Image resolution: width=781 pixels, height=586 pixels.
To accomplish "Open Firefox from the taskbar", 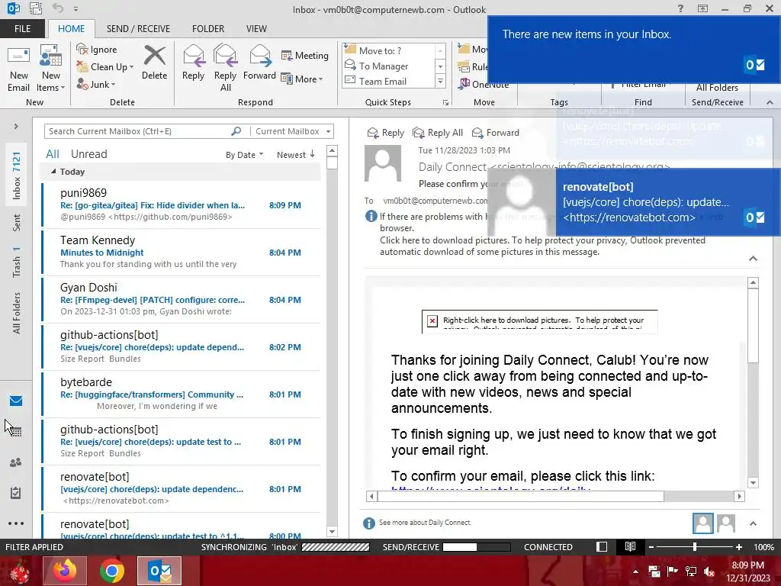I will point(65,571).
